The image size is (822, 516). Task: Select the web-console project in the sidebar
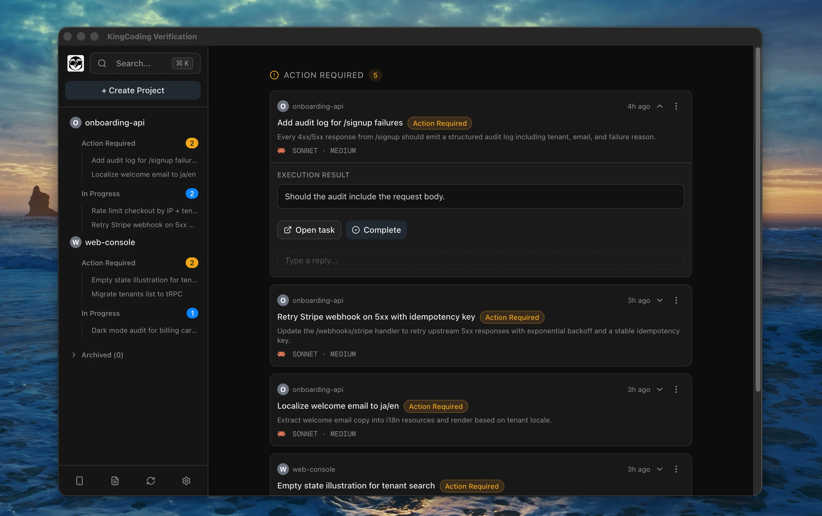pos(110,242)
